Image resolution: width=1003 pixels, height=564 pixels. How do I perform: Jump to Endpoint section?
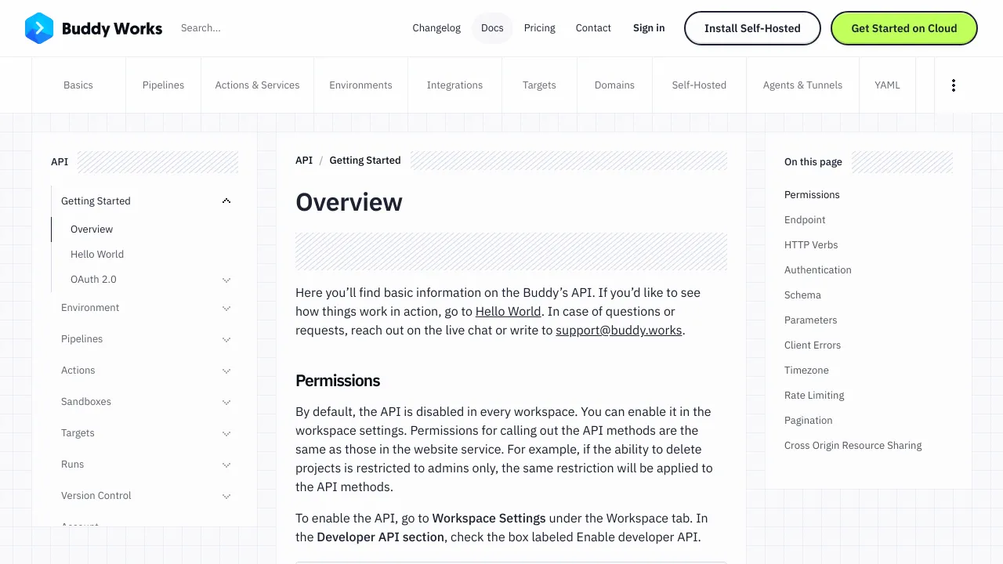[x=805, y=220]
